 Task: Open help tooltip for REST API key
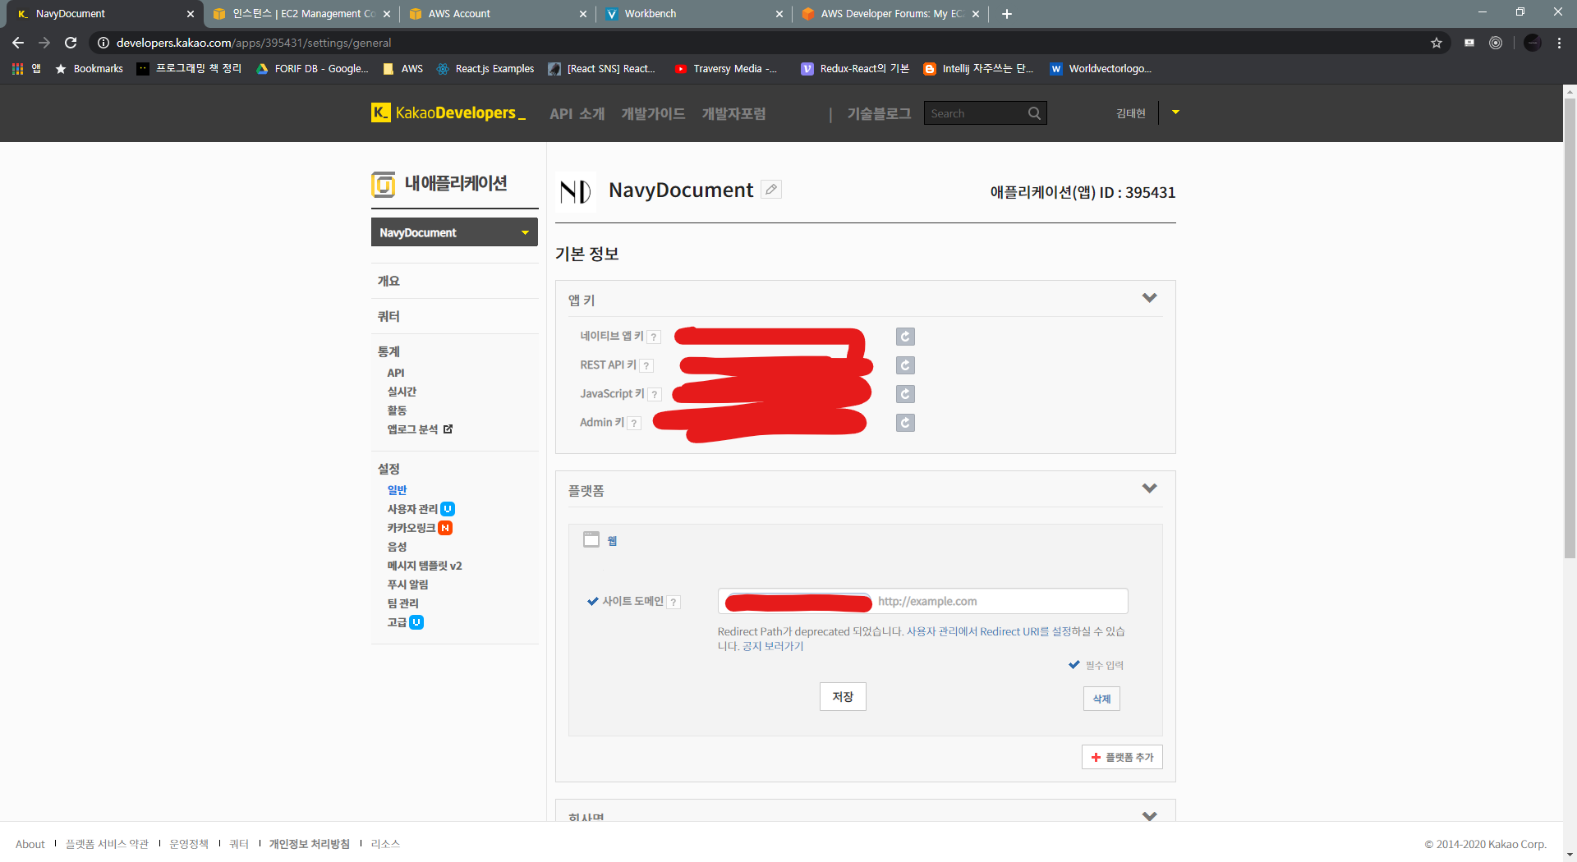tap(646, 366)
